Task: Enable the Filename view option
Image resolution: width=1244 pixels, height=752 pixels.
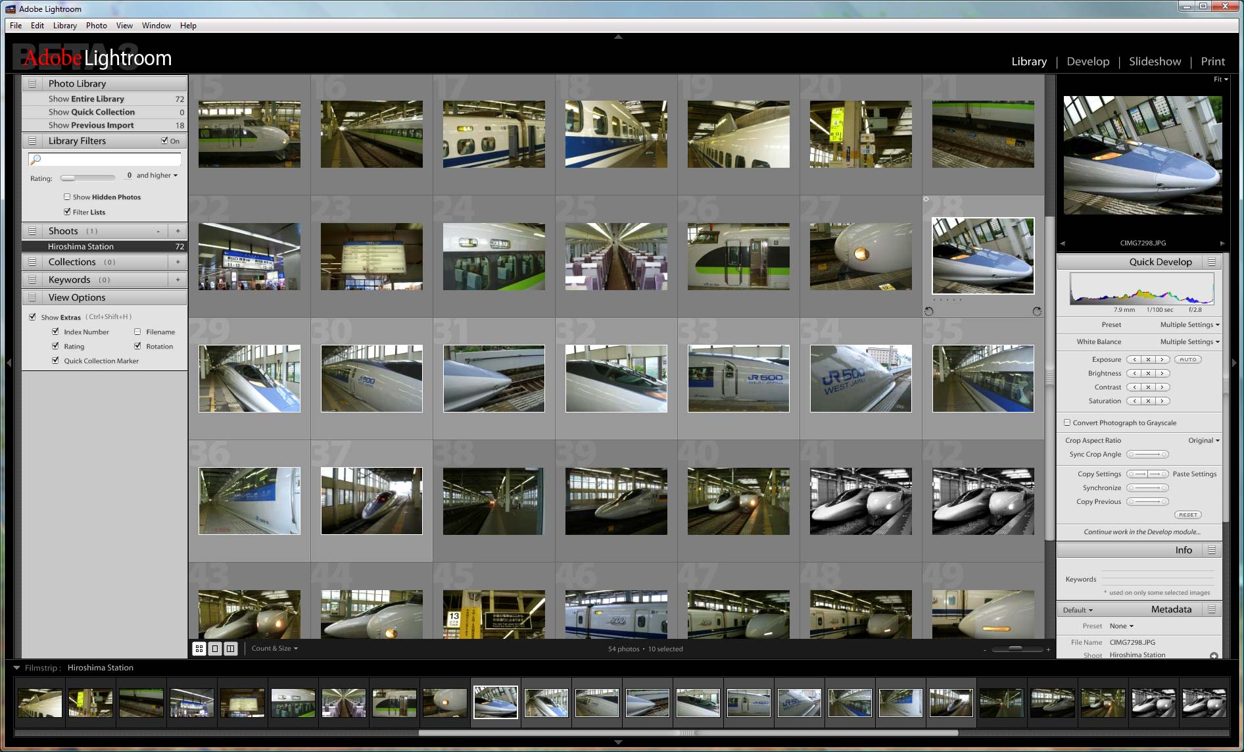Action: [137, 332]
